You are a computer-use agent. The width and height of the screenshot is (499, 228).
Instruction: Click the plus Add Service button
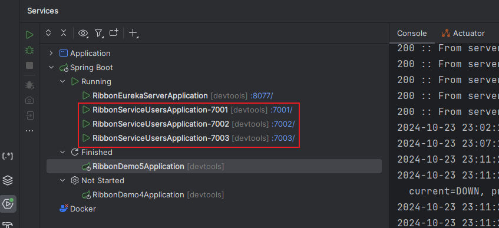point(133,33)
